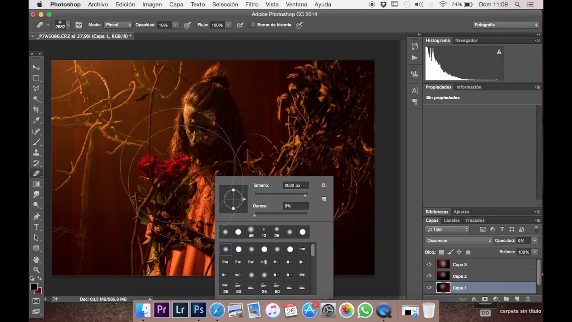Select the History Brush tool
The height and width of the screenshot is (322, 572).
(37, 163)
